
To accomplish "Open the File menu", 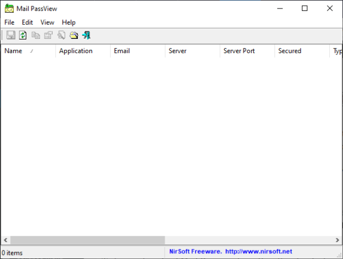I will (9, 22).
